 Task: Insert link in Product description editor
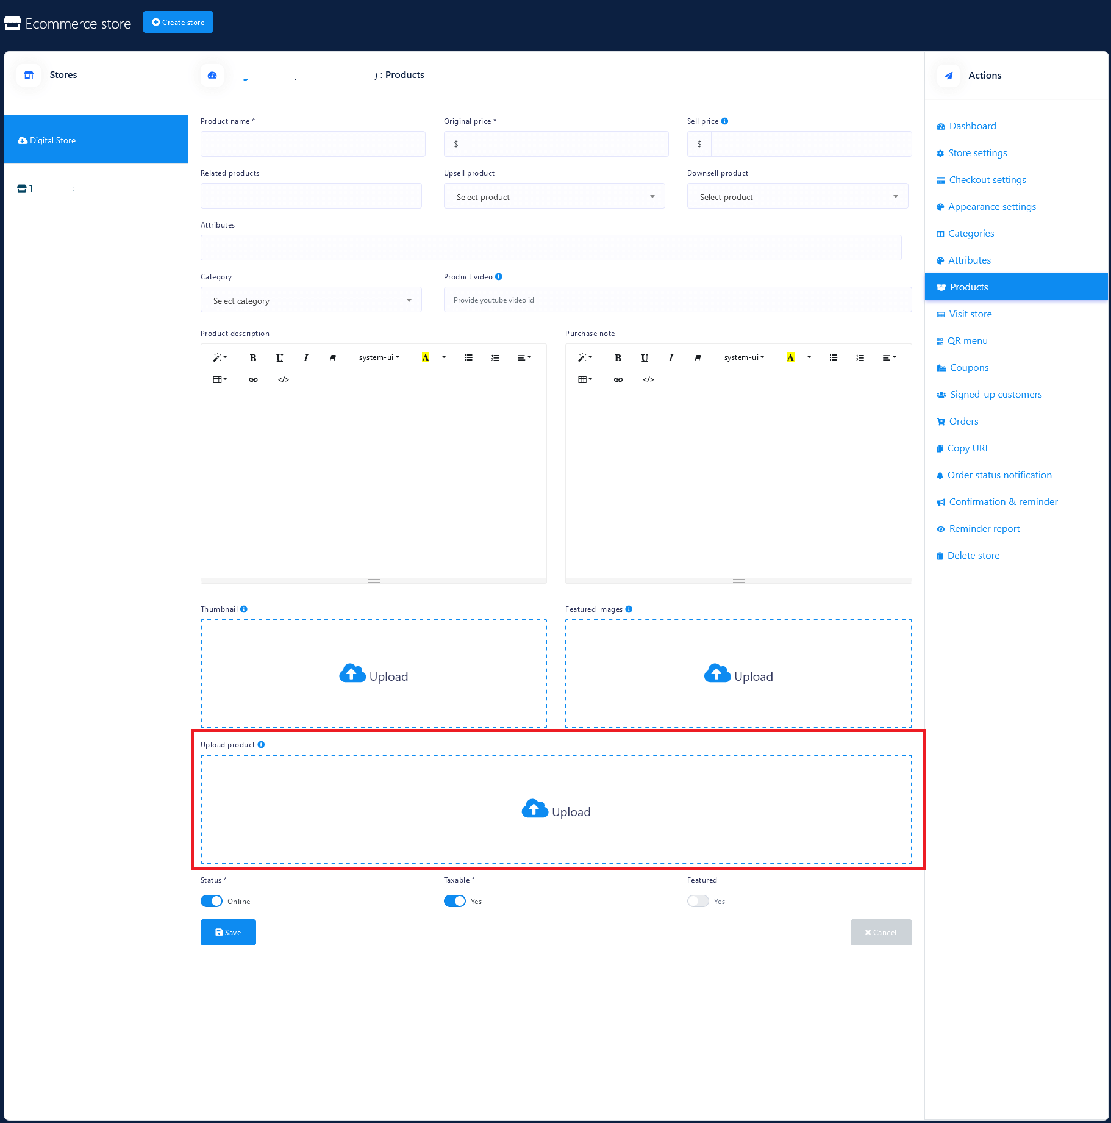[x=253, y=380]
